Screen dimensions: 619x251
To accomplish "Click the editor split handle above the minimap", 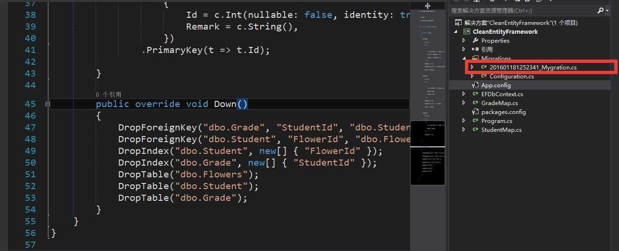I will pyautogui.click(x=427, y=6).
